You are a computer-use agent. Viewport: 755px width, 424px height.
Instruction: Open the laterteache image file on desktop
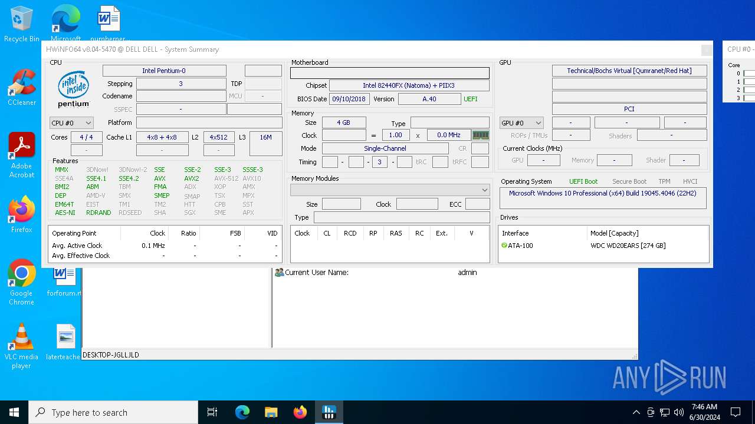(x=65, y=342)
